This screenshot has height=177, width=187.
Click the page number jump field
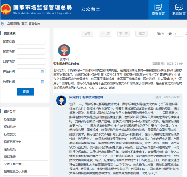178,34
